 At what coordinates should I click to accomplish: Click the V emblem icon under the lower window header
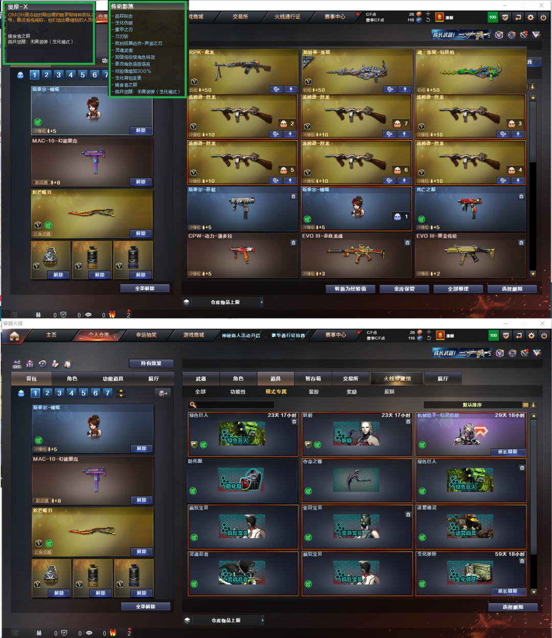(x=537, y=353)
